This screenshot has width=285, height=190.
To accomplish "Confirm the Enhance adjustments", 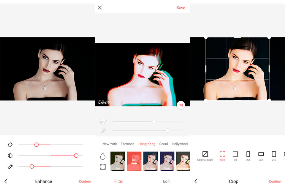I will coord(85,181).
